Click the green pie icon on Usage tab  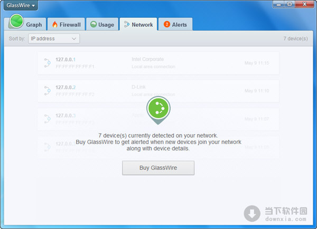click(94, 24)
